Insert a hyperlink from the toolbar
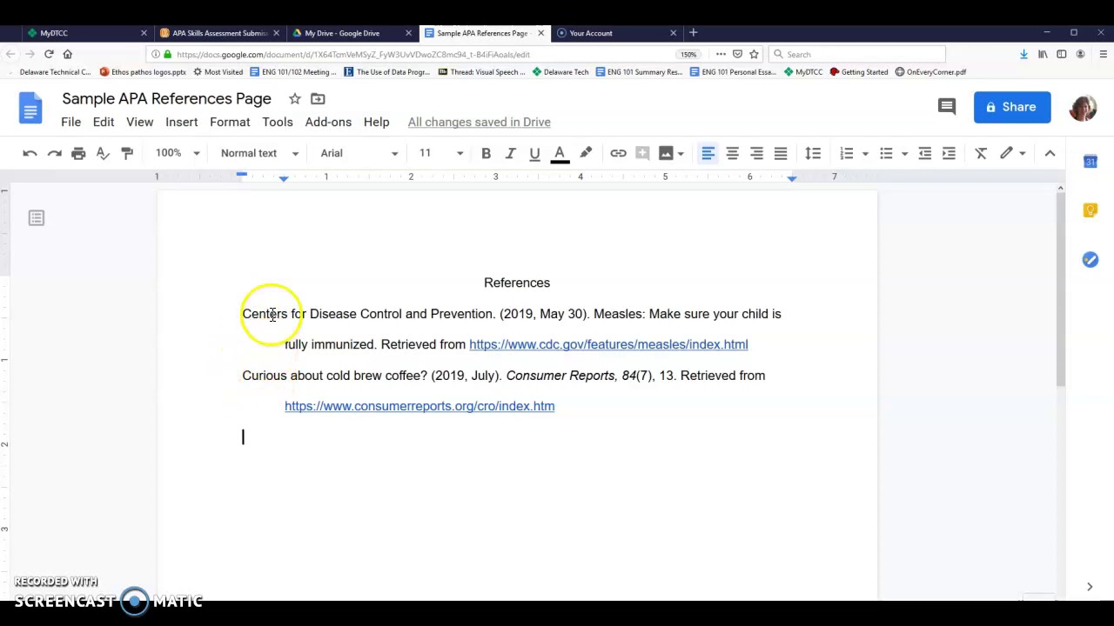This screenshot has width=1114, height=626. [618, 153]
